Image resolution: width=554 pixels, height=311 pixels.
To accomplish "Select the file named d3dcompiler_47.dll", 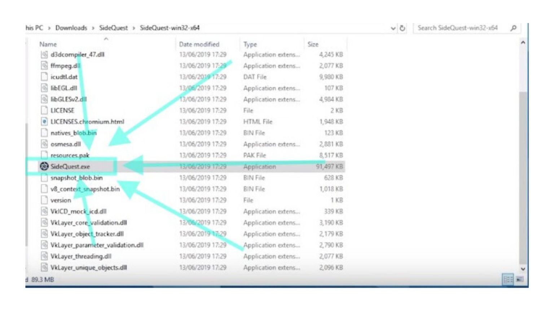I will click(78, 55).
